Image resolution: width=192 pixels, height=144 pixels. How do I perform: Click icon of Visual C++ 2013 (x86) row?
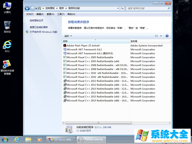click(x=65, y=93)
